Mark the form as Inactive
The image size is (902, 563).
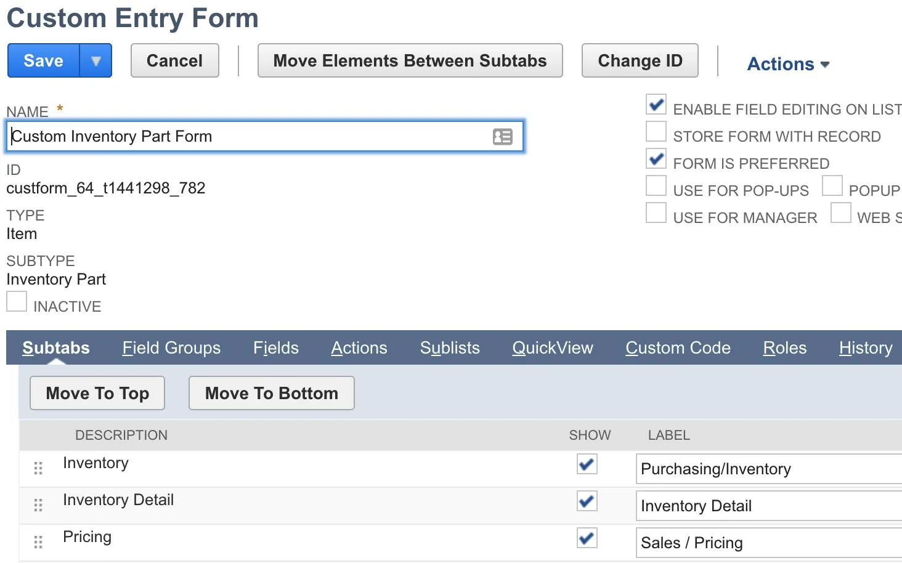17,301
